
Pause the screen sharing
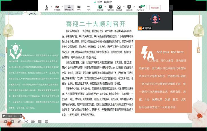coord(110,7)
